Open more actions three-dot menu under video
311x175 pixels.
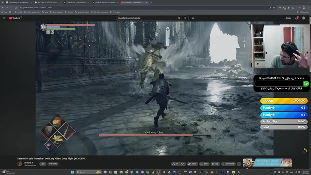tap(239, 164)
